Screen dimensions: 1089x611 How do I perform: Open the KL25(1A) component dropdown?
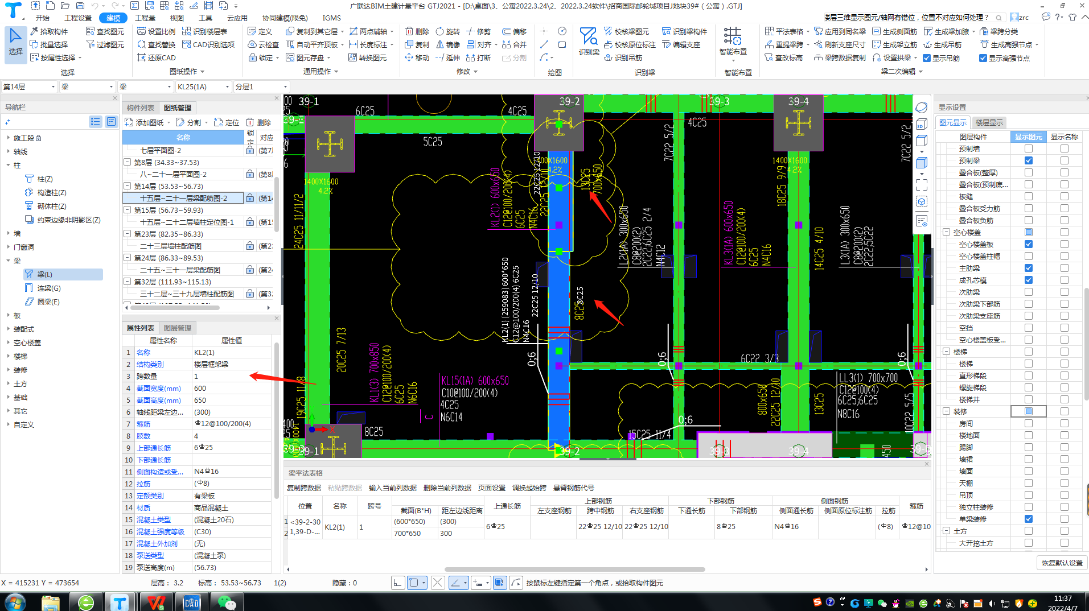click(203, 86)
